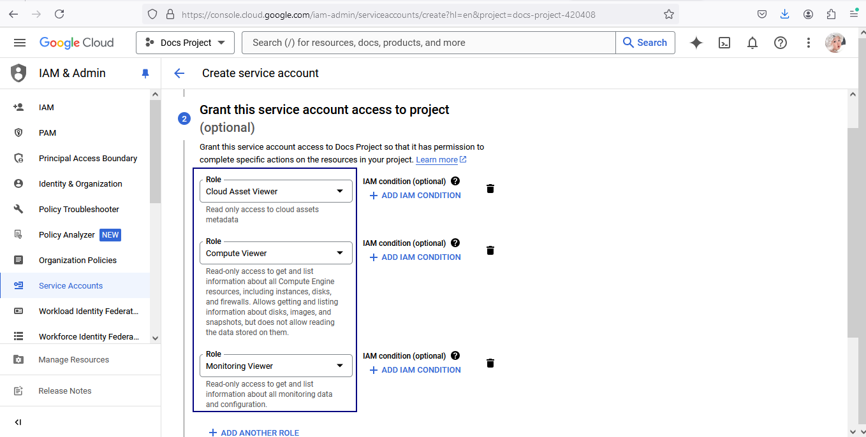Viewport: 866px width, 437px height.
Task: Go back using the arrow beside Create service account
Action: tap(179, 73)
